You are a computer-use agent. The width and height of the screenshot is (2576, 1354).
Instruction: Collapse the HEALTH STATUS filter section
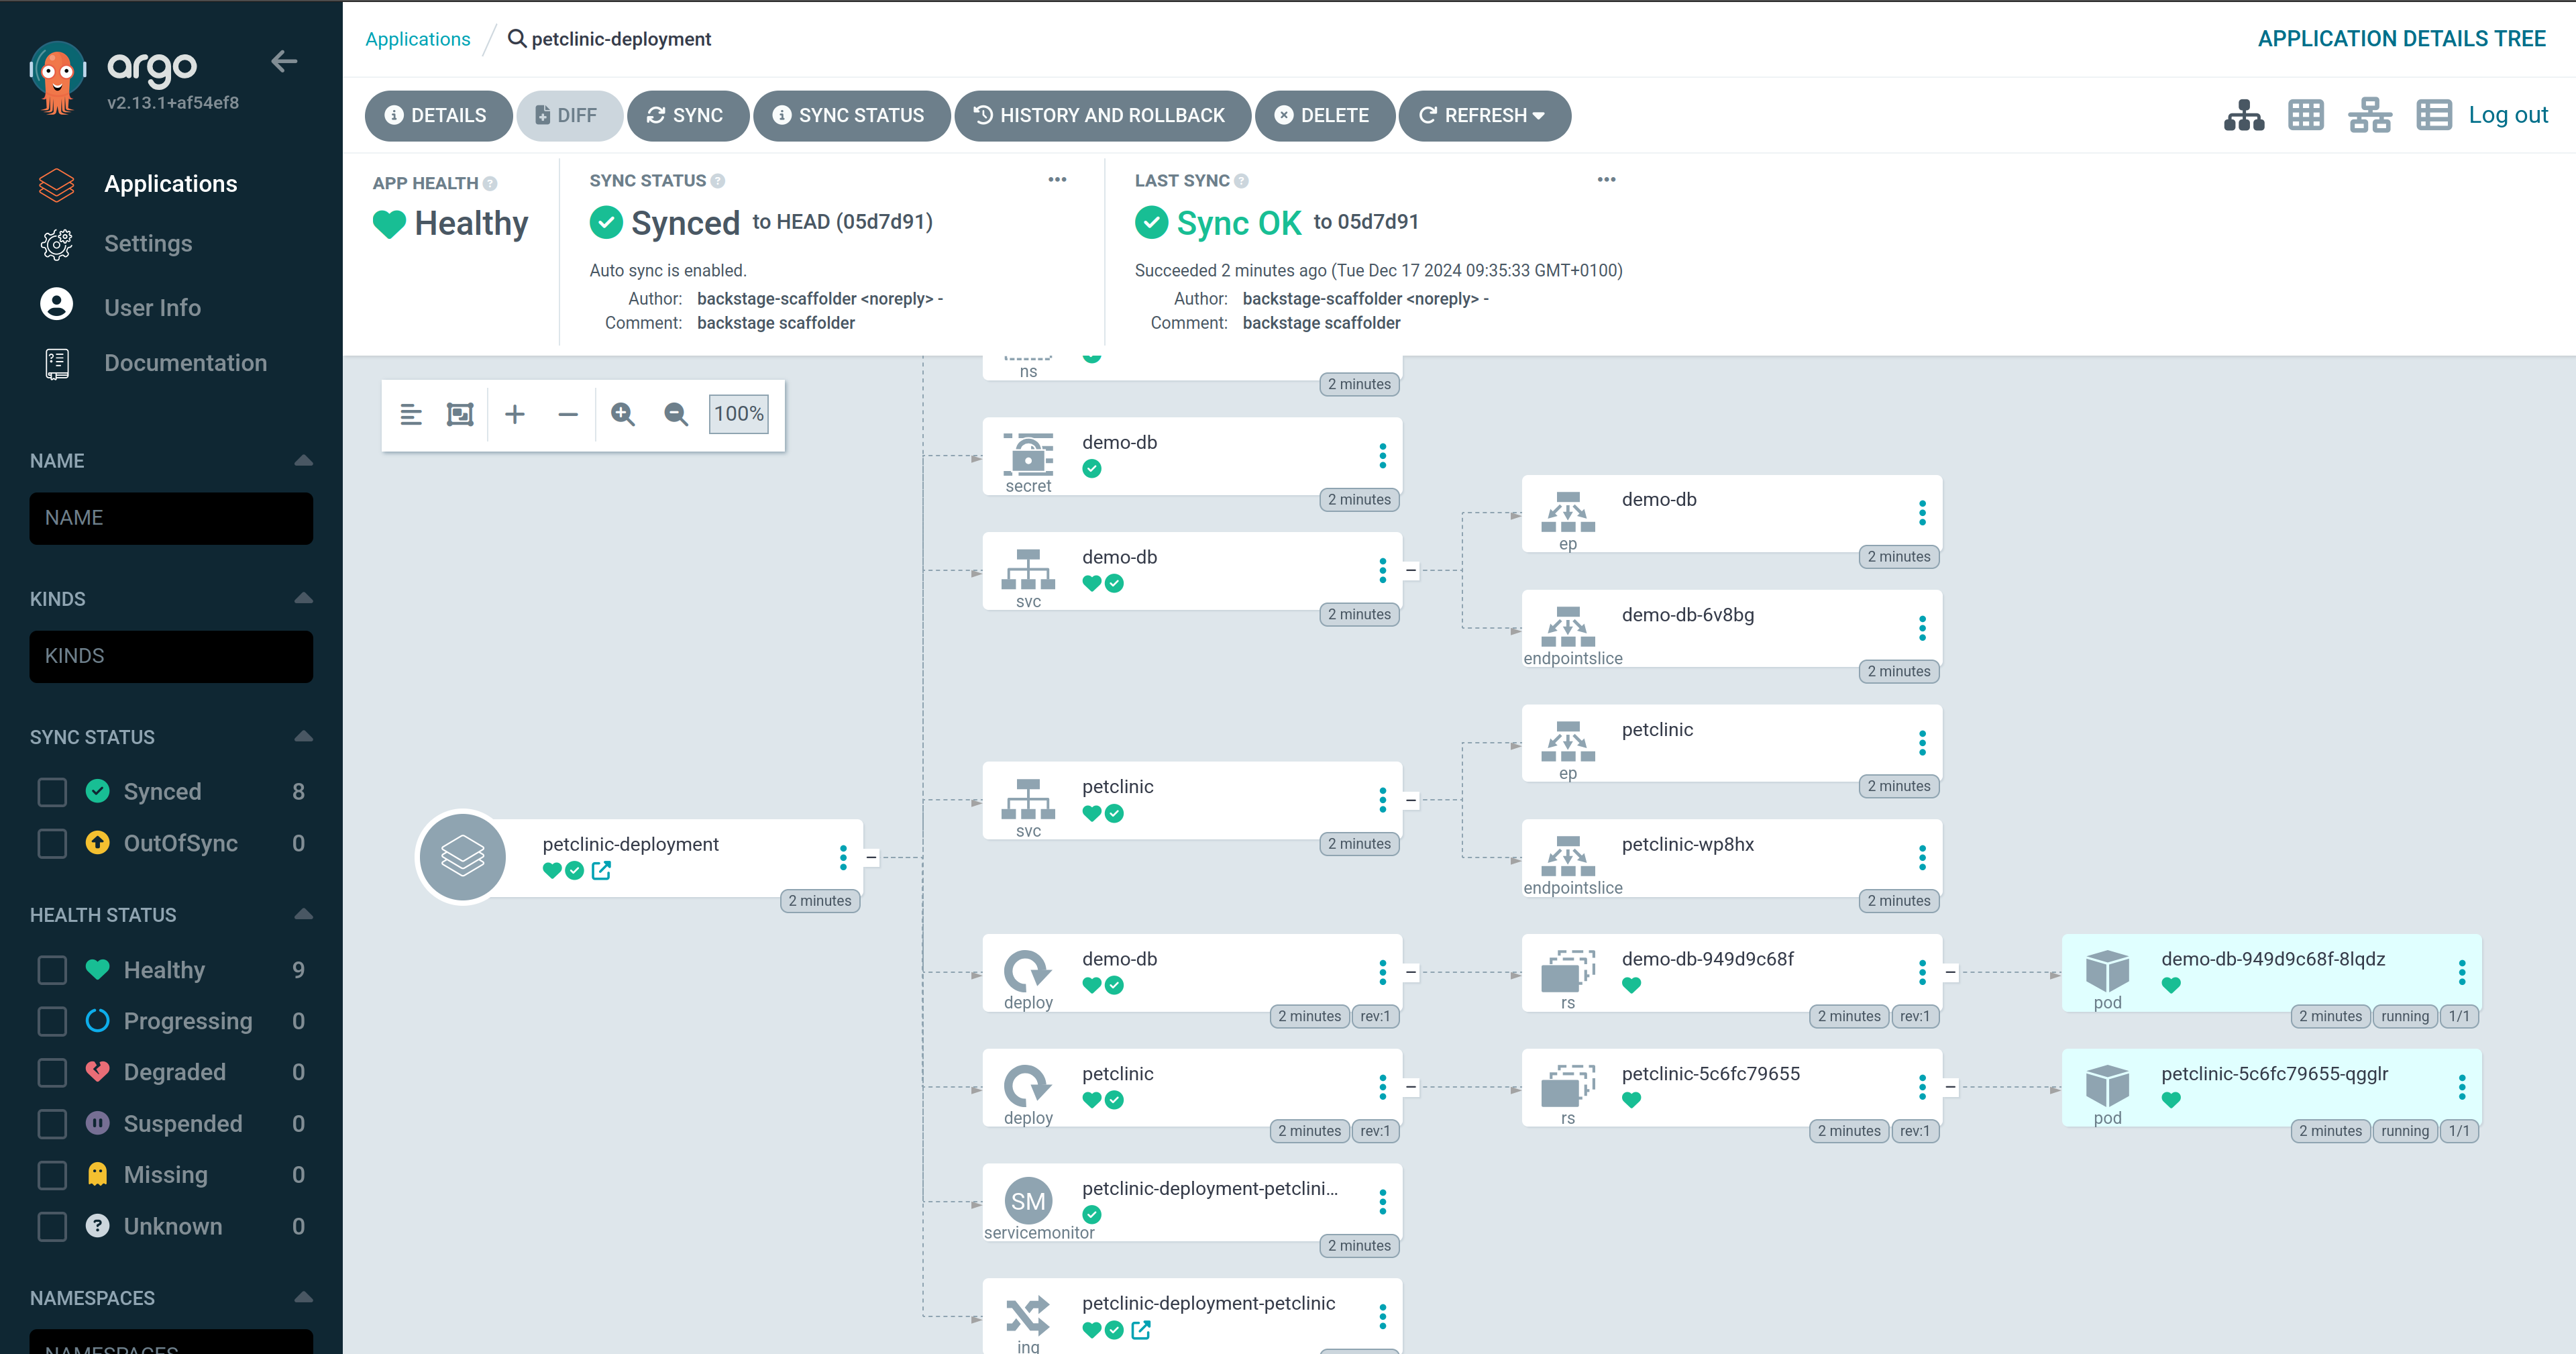point(304,915)
